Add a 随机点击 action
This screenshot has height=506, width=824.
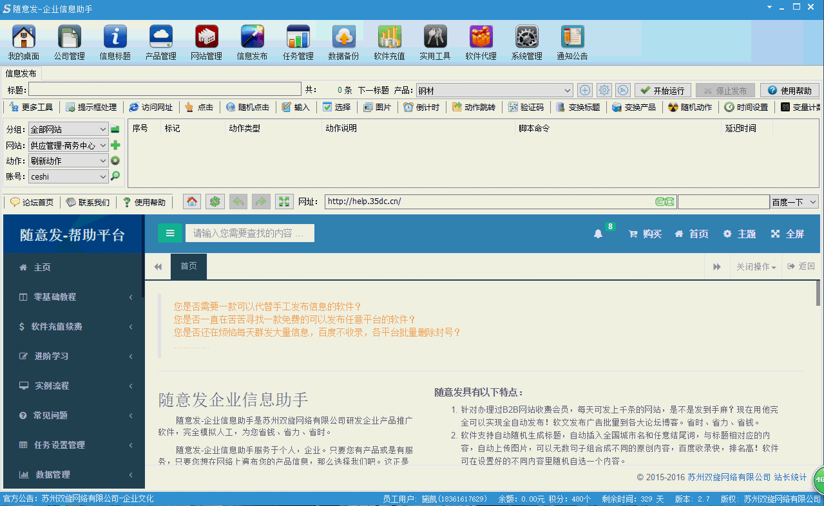click(248, 107)
